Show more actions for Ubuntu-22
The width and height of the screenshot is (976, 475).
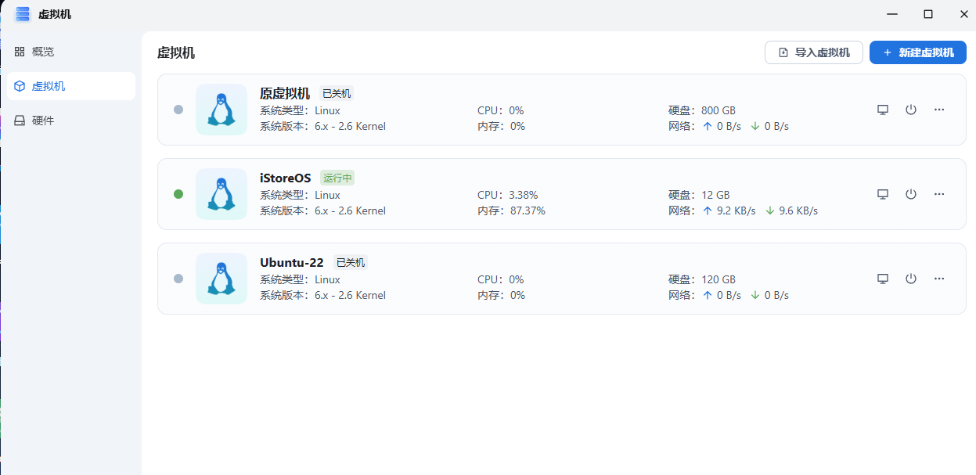point(939,279)
